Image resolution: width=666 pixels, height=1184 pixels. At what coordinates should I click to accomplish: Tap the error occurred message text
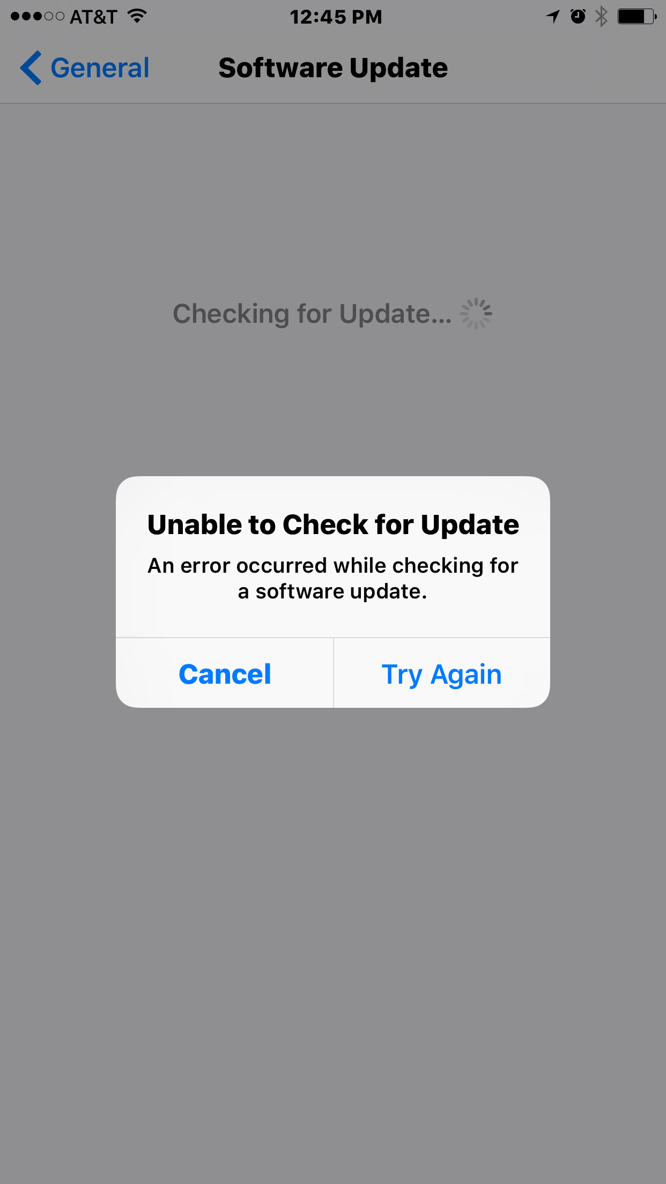pos(333,579)
